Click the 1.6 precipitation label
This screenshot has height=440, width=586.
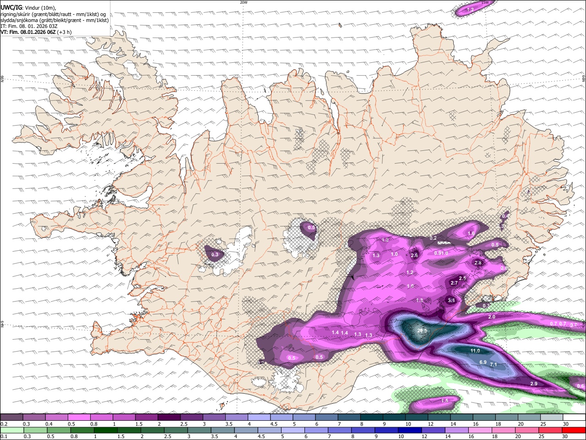point(471,233)
